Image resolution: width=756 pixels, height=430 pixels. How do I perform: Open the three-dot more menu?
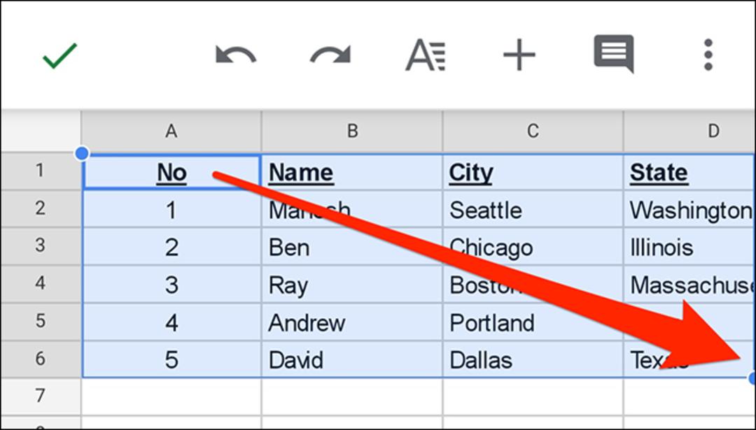tap(708, 55)
